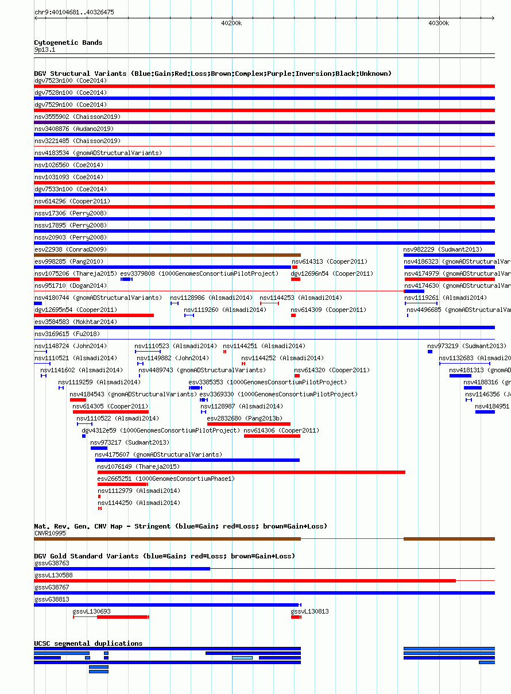Select nsv614320 (Cooper2011) variant label
Viewport: 511px width, 694px height.
coord(332,370)
